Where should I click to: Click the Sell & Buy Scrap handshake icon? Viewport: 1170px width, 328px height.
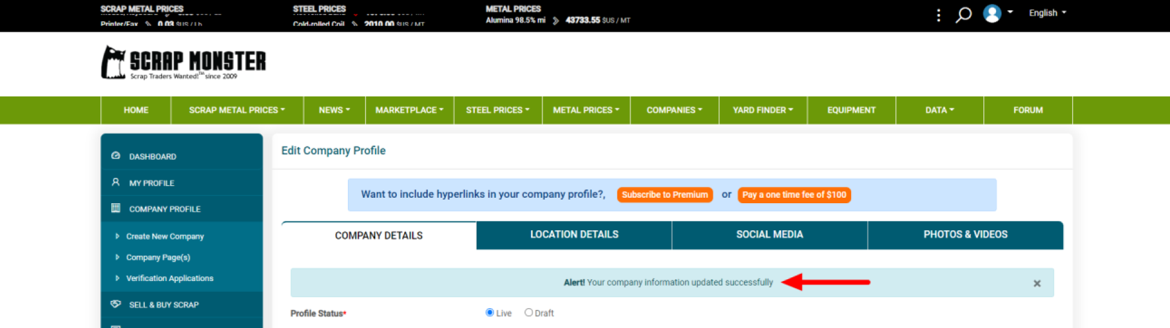tap(116, 304)
